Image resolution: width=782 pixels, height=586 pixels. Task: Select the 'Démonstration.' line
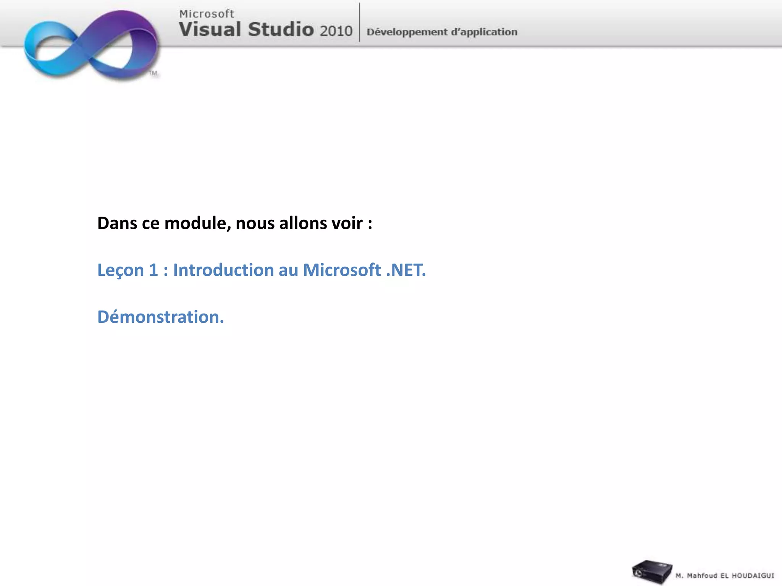coord(161,317)
